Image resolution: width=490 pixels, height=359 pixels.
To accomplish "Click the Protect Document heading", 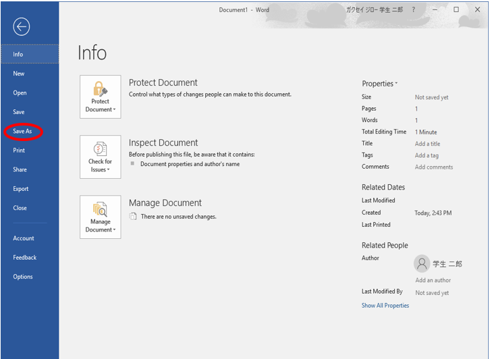I will 163,82.
